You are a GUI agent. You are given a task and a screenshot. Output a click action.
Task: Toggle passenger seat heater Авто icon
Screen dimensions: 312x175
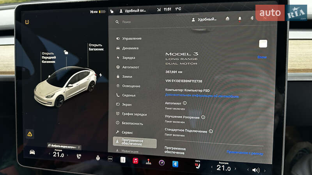[197, 164]
